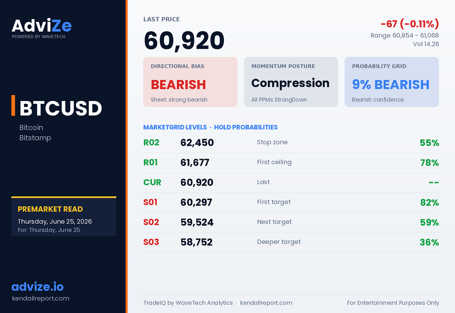
Task: Click the large 60,920 last price
Action: [x=184, y=41]
